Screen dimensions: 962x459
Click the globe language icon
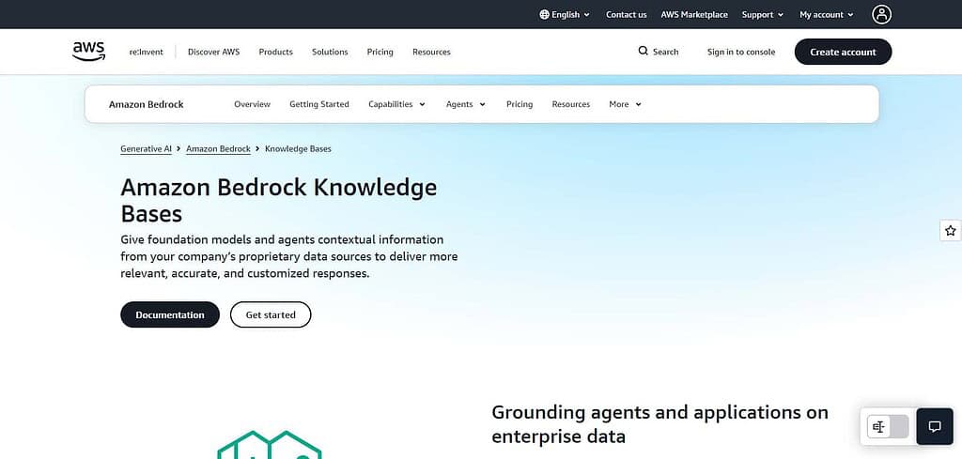(544, 15)
